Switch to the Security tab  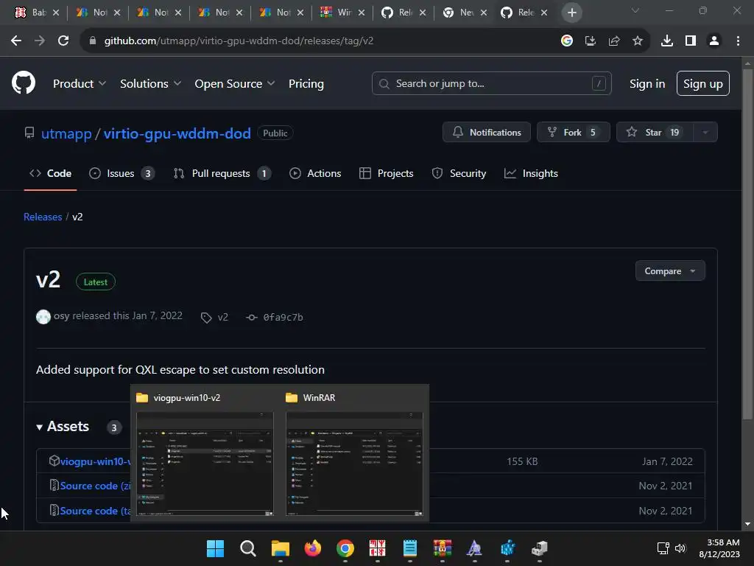coord(459,173)
